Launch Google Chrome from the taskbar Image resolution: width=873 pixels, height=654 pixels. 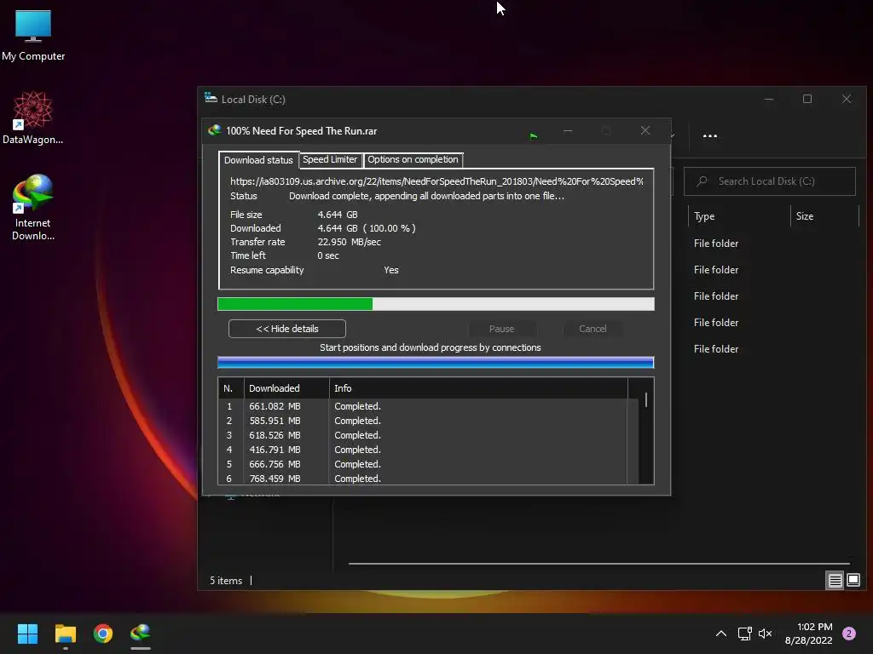coord(103,634)
